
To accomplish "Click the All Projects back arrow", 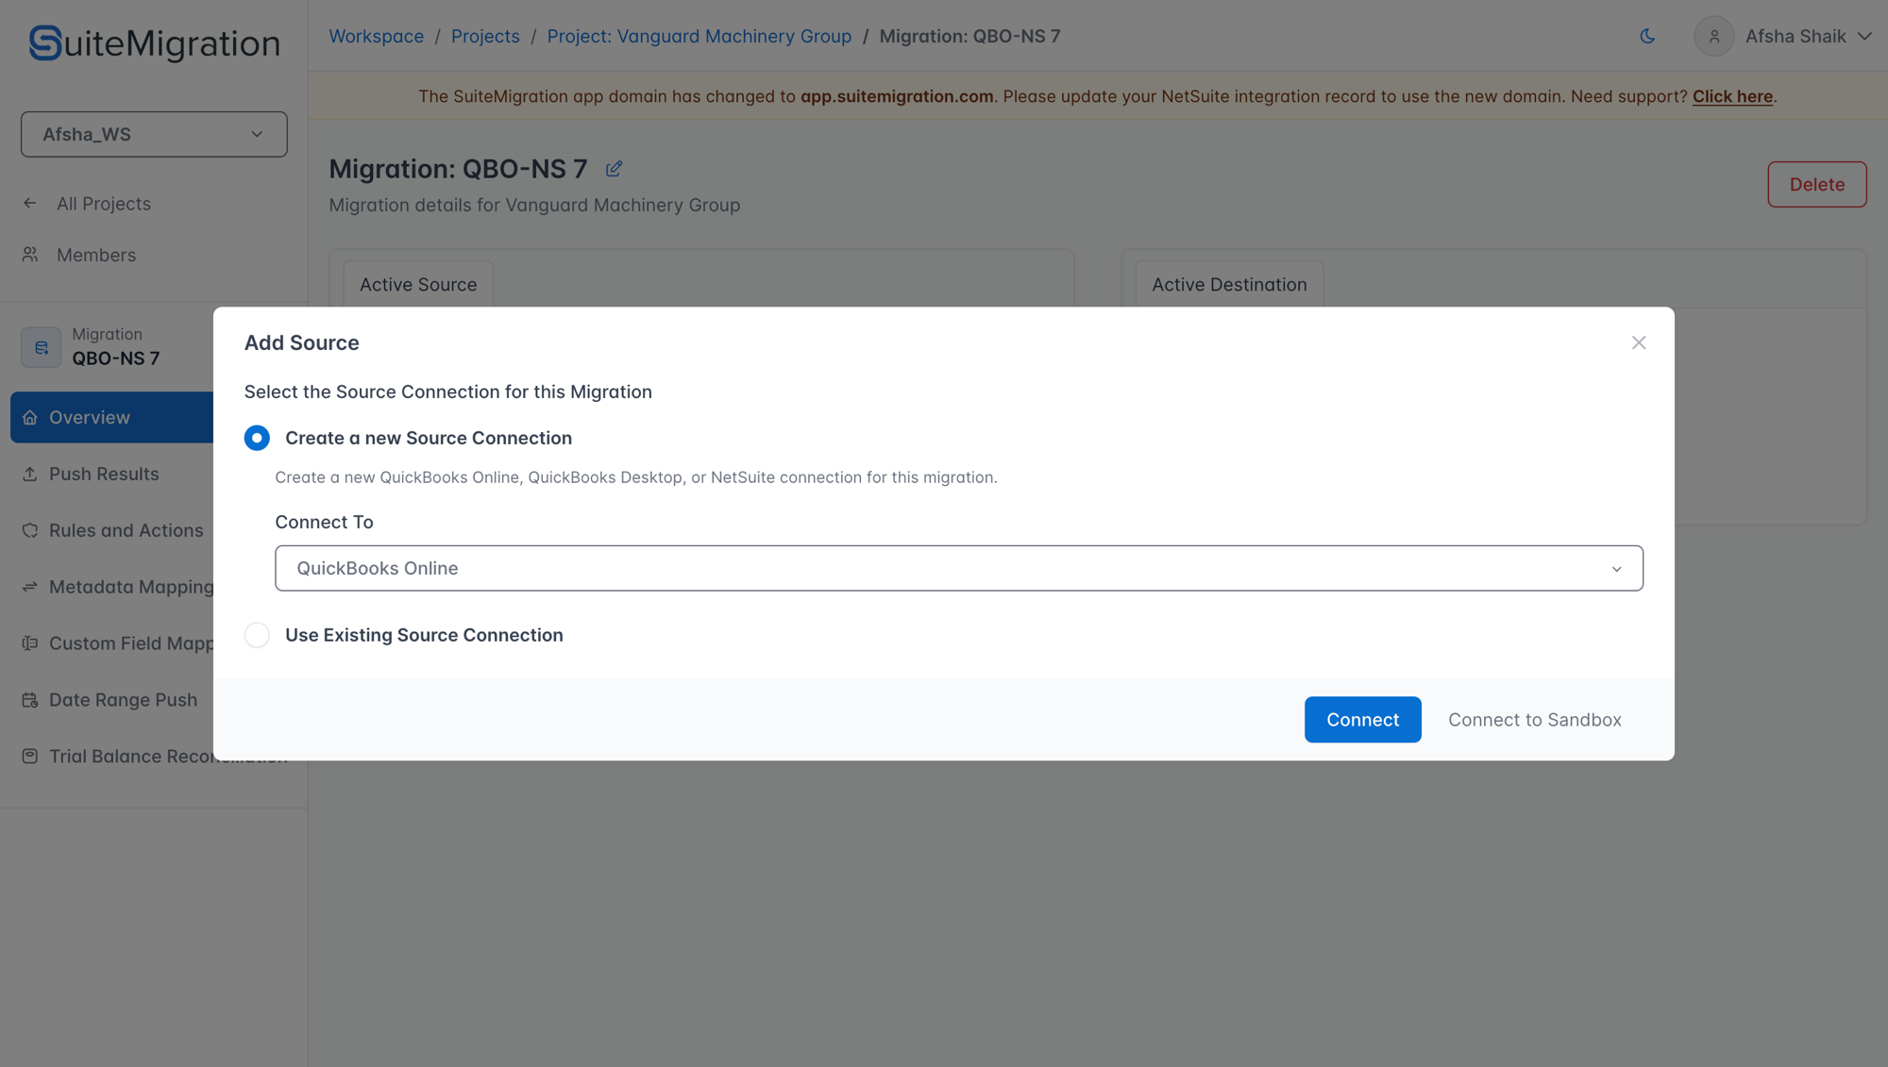I will click(30, 204).
